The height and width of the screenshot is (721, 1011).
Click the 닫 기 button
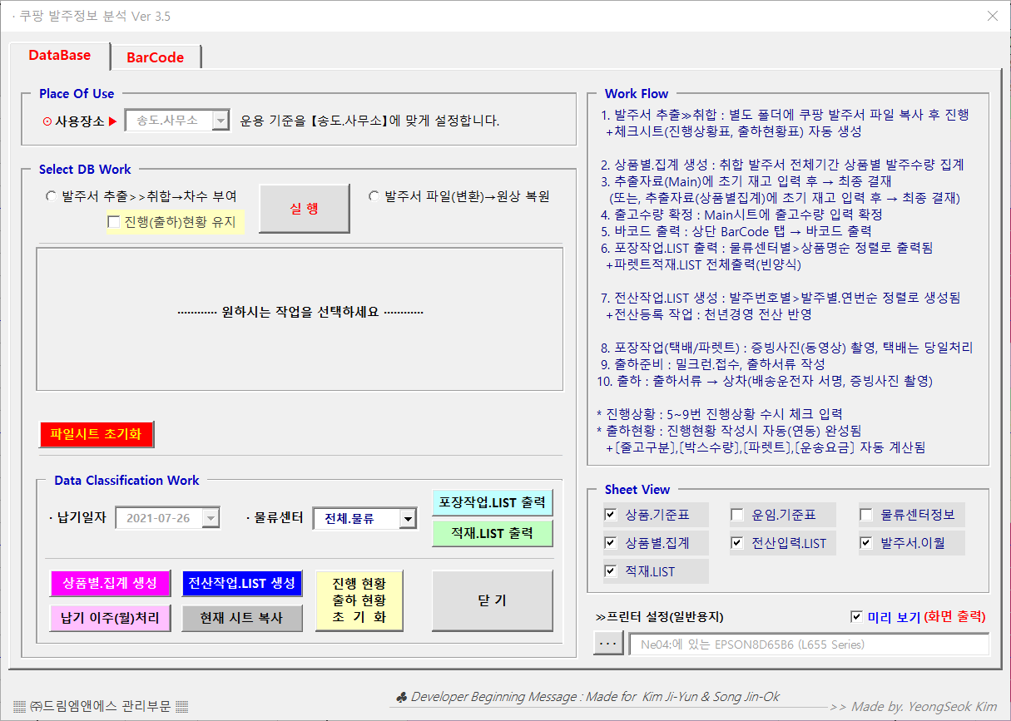pos(493,600)
